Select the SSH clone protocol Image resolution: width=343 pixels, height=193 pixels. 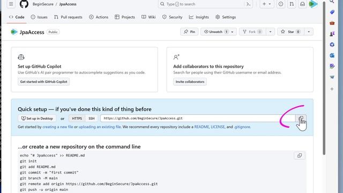coord(92,118)
